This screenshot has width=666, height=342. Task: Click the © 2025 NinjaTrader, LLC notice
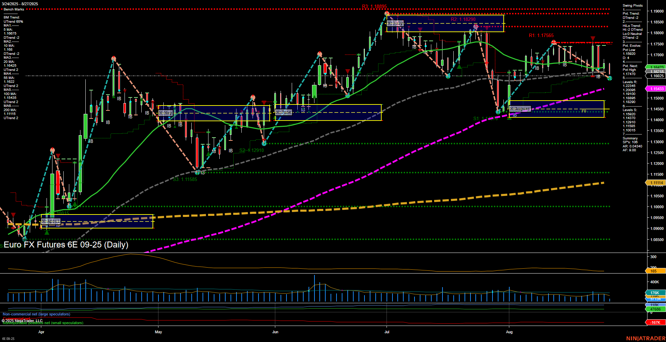[x=22, y=321]
